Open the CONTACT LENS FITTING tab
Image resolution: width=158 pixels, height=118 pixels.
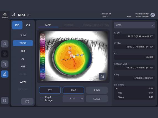tap(96, 25)
